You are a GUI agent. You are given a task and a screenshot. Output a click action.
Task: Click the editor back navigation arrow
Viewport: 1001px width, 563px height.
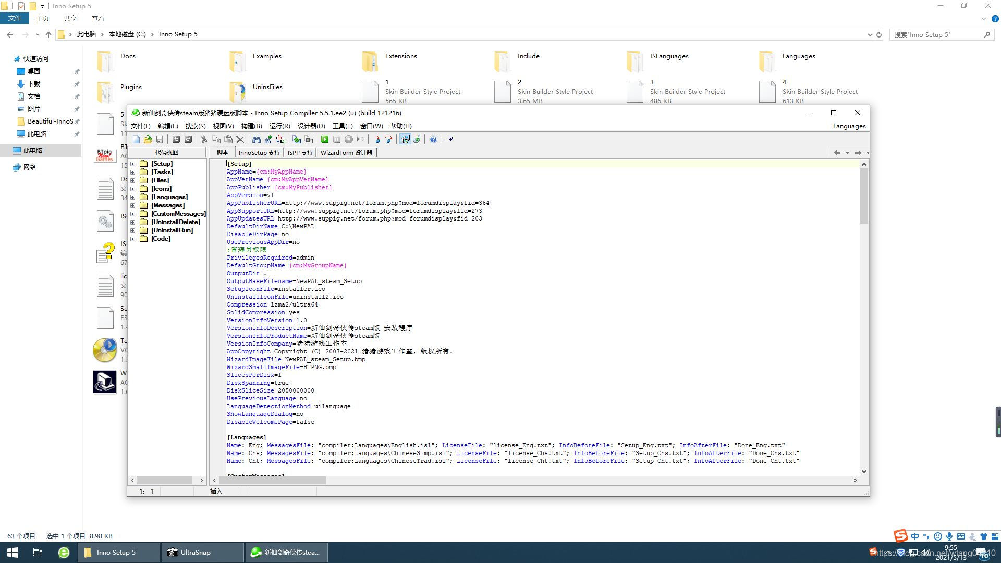point(837,153)
